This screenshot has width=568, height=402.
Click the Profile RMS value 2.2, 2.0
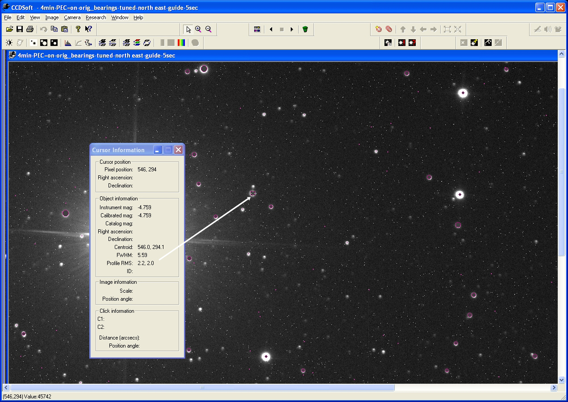tap(146, 263)
